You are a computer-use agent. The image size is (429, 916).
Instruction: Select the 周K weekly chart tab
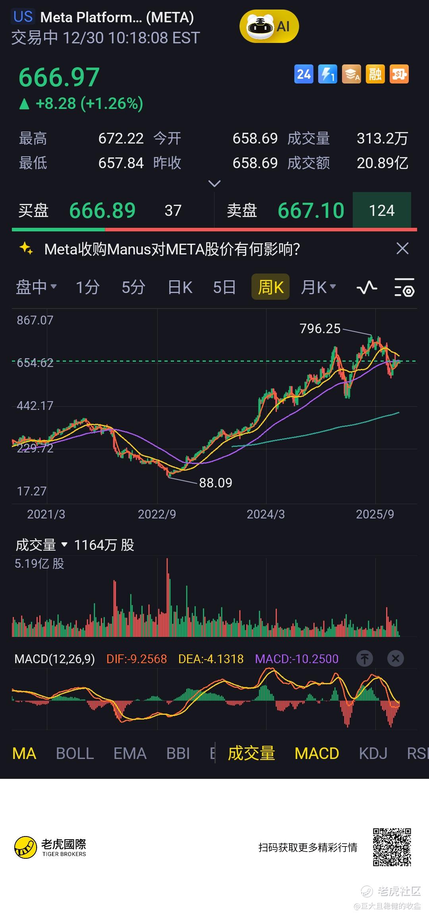point(271,287)
